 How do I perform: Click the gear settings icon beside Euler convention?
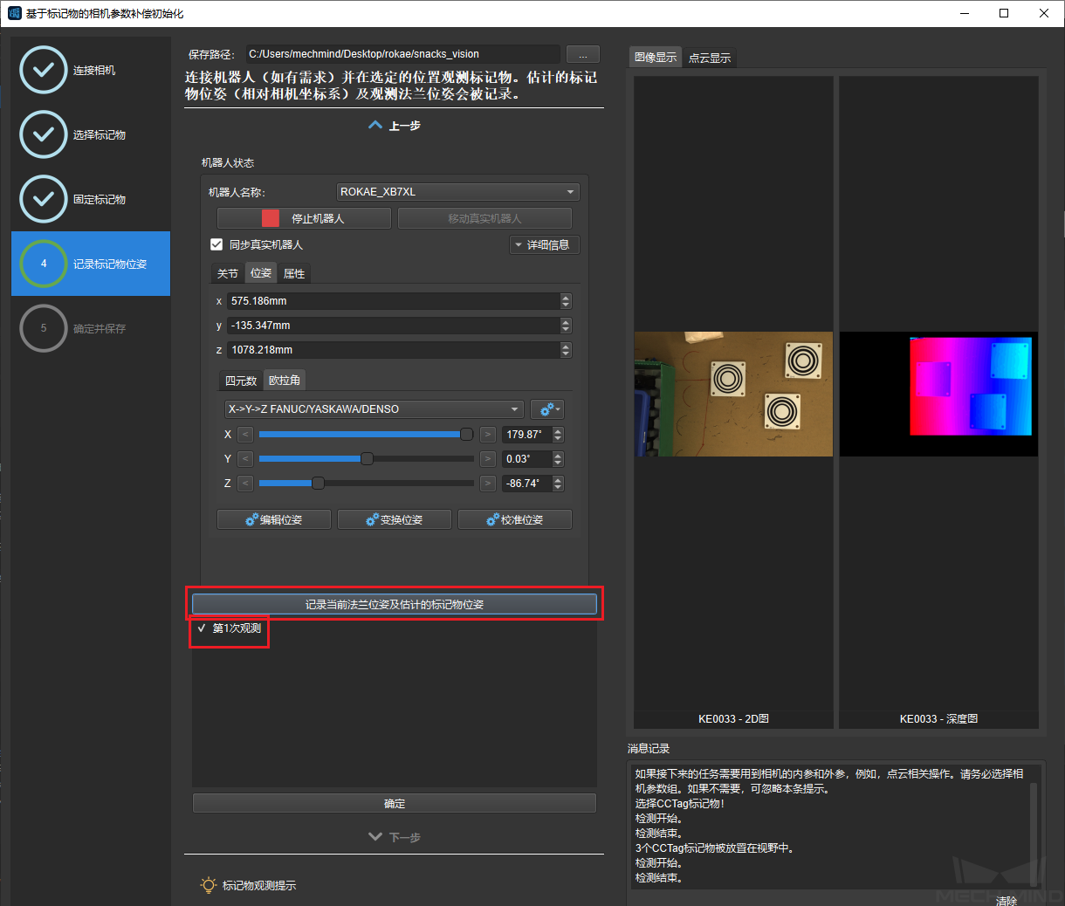[x=547, y=409]
